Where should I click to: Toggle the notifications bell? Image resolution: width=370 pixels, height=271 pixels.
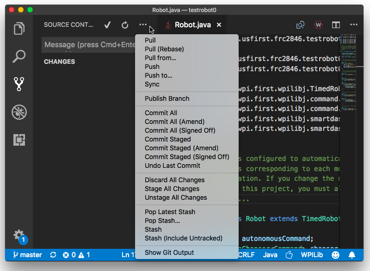coord(351,255)
